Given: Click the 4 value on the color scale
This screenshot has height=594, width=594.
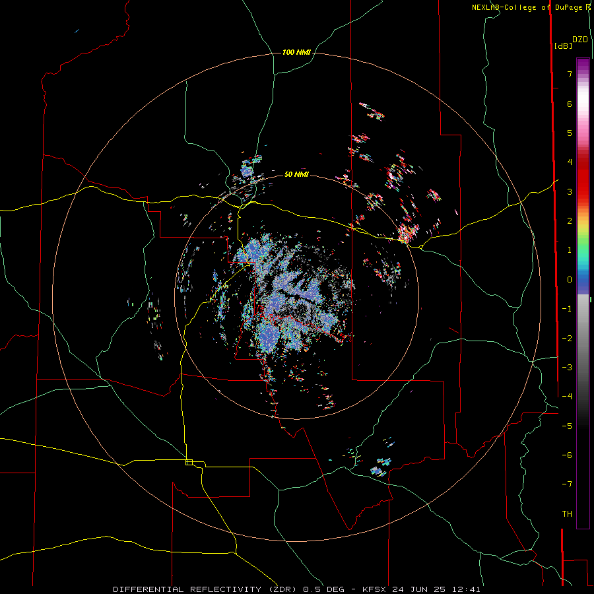Looking at the screenshot, I should [x=570, y=162].
